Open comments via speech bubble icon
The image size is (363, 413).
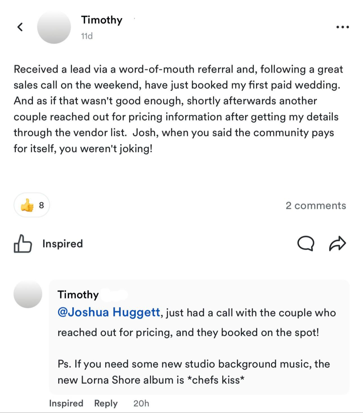click(x=306, y=244)
